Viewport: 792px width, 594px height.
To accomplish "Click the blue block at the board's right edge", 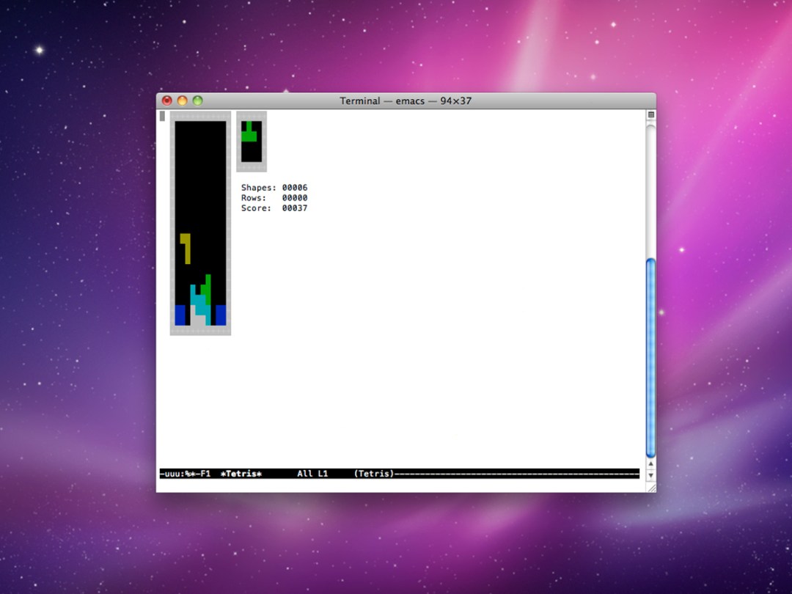I will pos(221,315).
